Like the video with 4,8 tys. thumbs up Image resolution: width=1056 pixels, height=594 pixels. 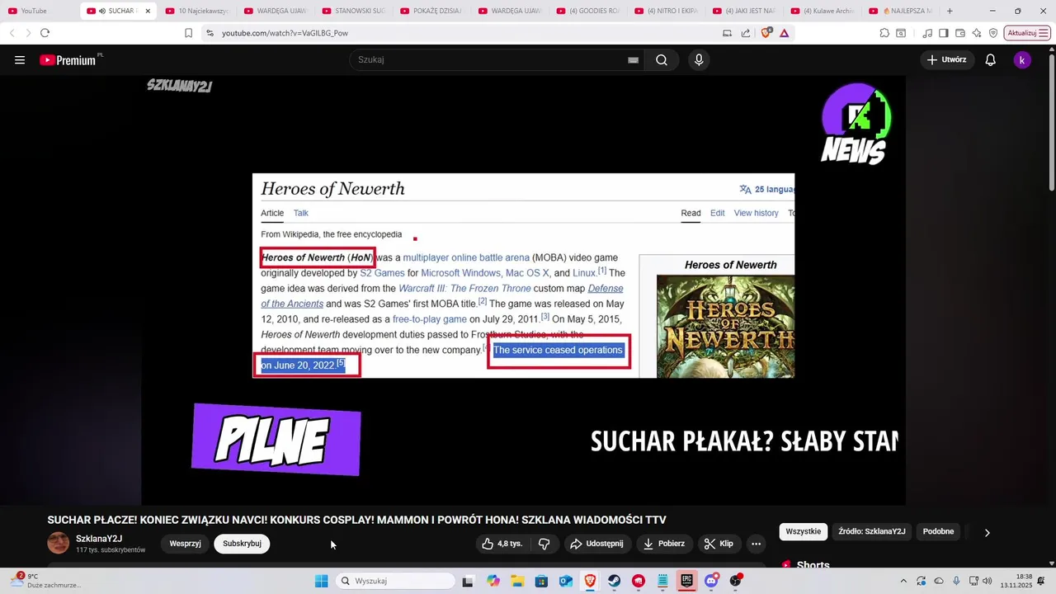coord(502,544)
